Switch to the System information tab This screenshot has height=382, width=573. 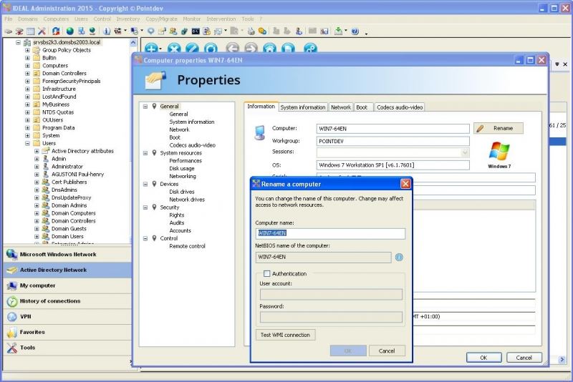[x=302, y=107]
